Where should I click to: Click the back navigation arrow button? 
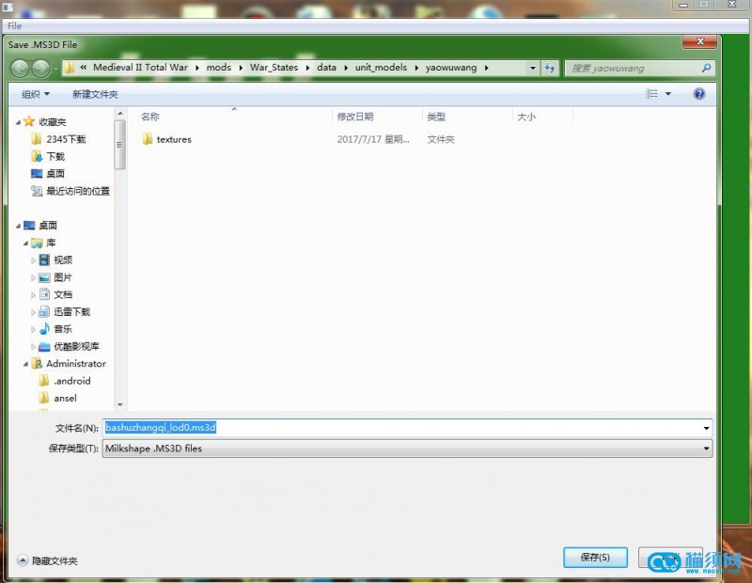(20, 69)
